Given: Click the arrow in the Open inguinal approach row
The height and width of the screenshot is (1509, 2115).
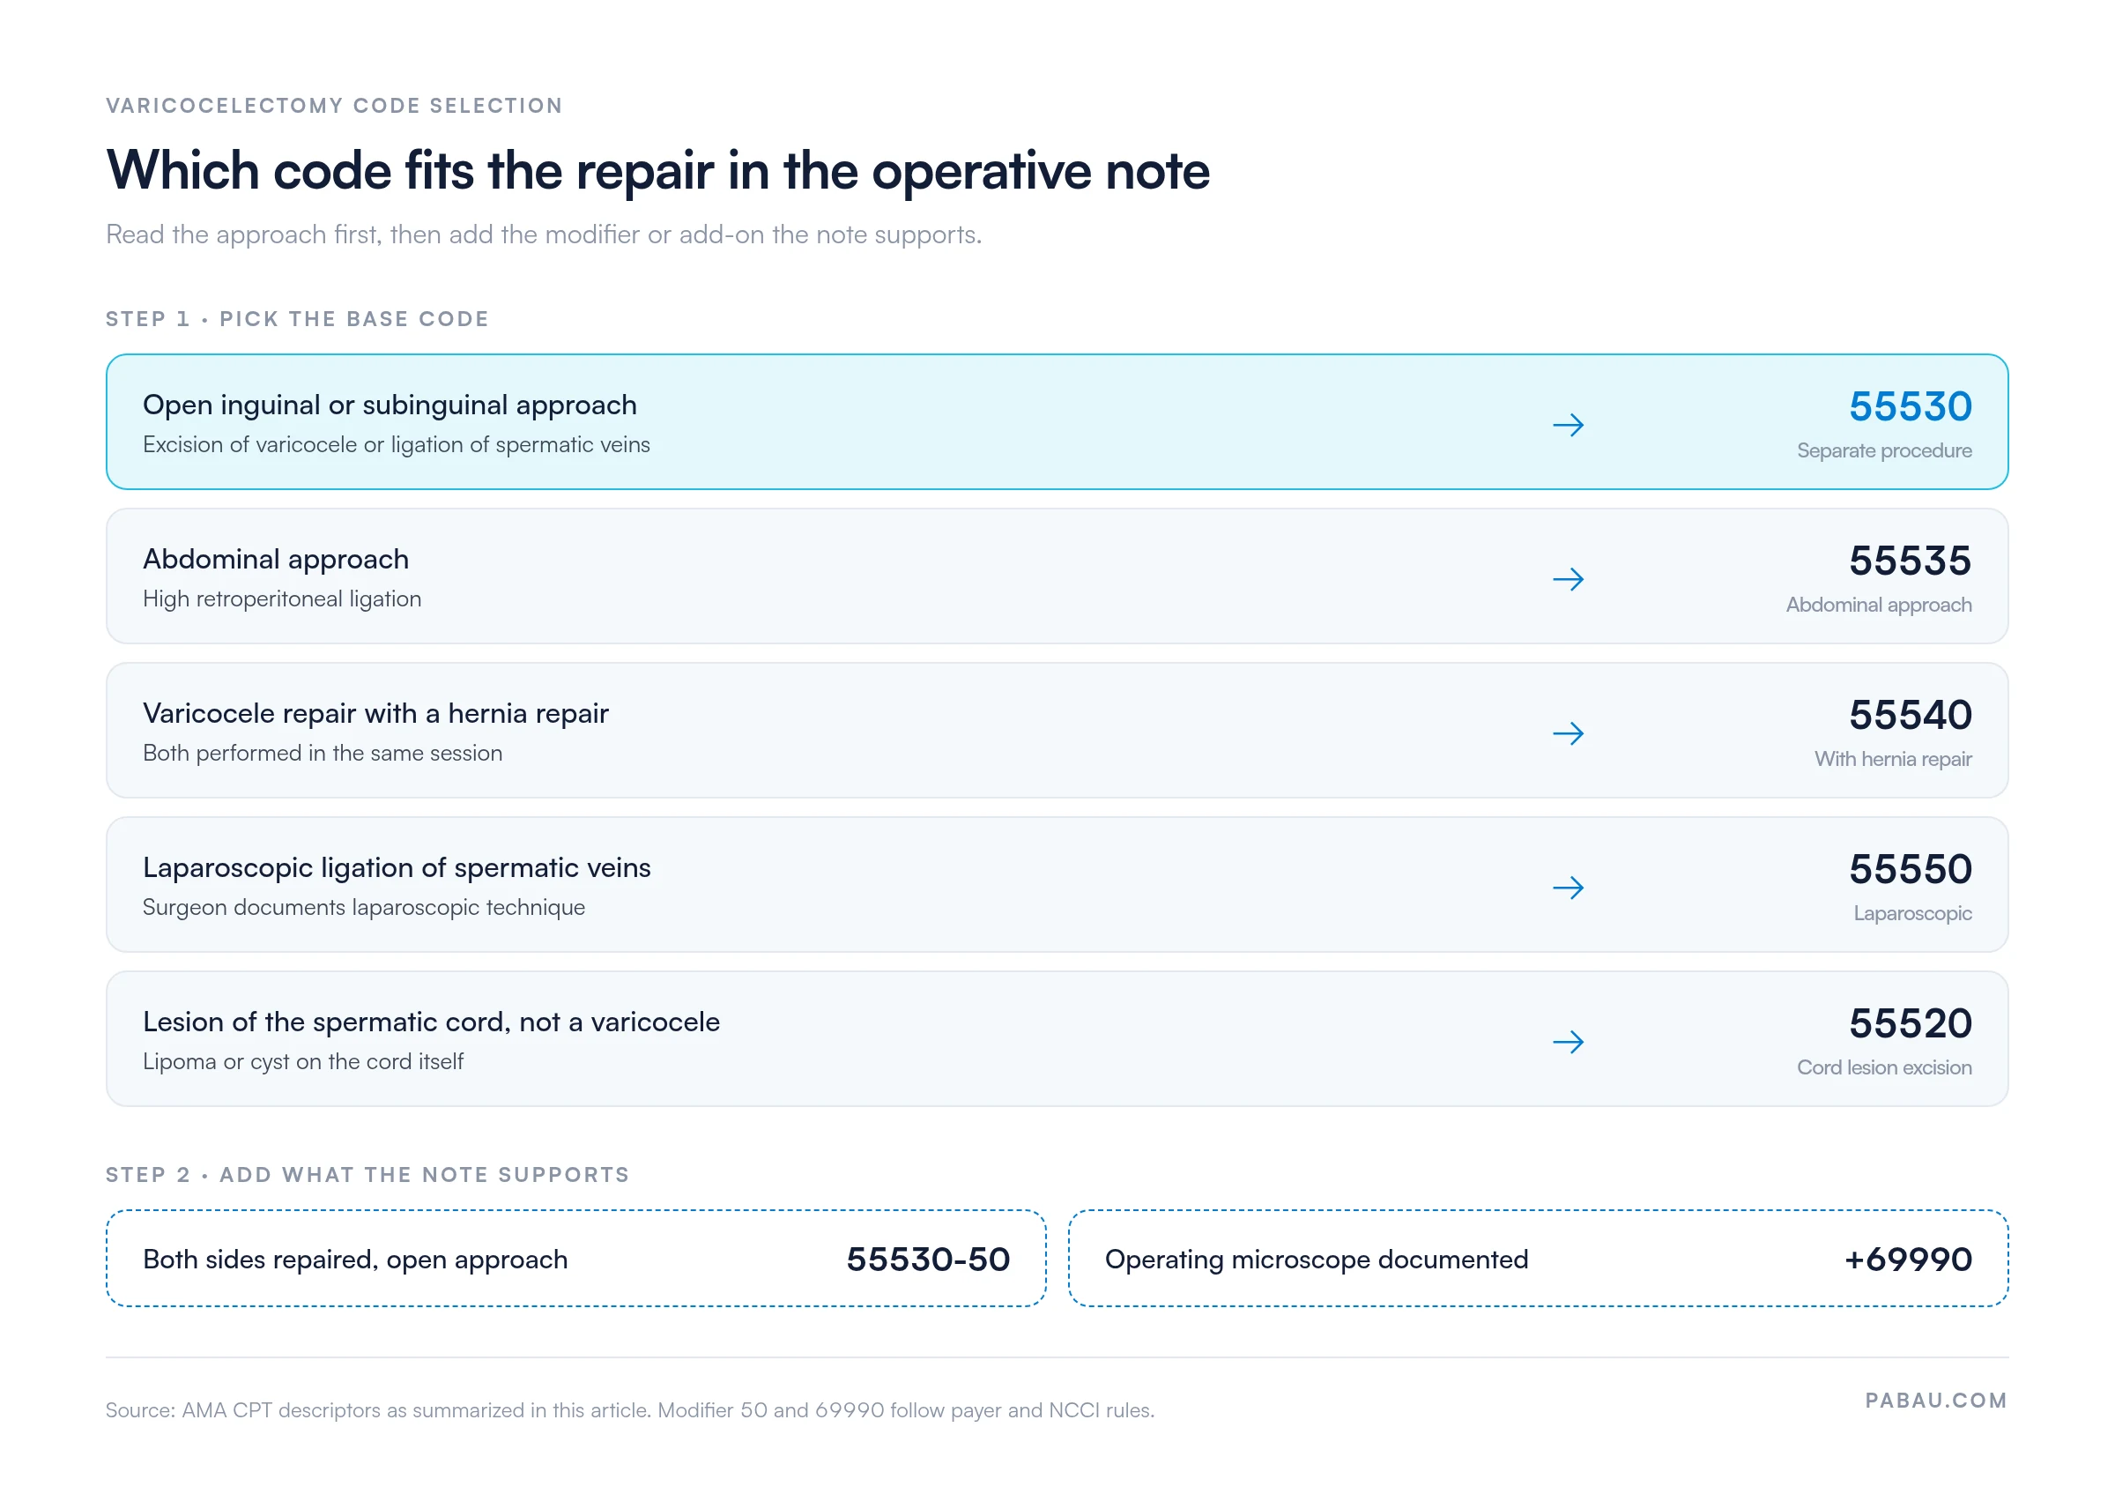Looking at the screenshot, I should click(1568, 426).
